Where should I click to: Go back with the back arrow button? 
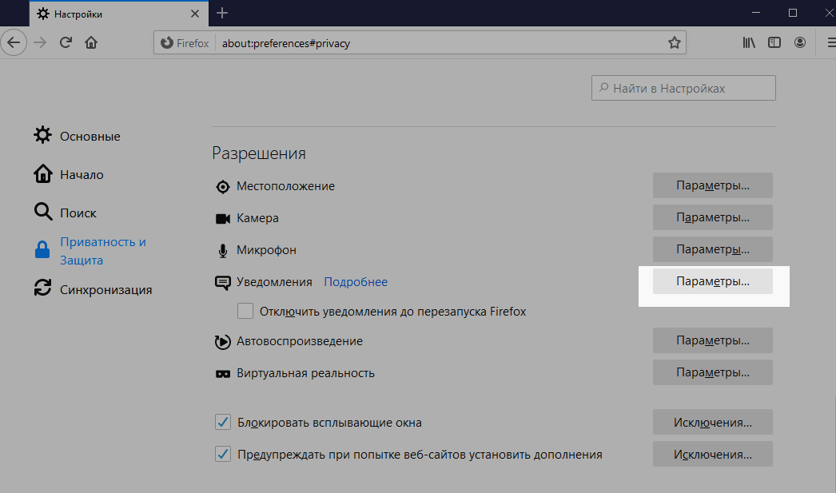(14, 42)
